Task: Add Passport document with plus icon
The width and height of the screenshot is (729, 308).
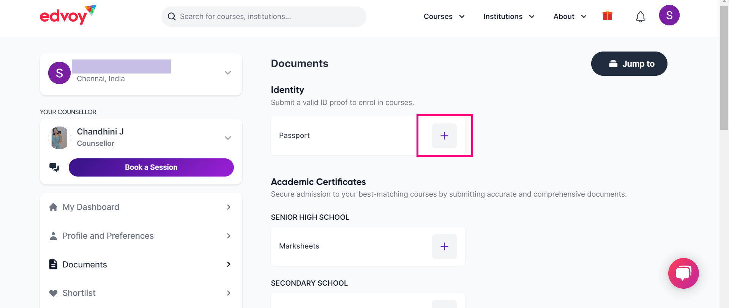Action: point(444,136)
